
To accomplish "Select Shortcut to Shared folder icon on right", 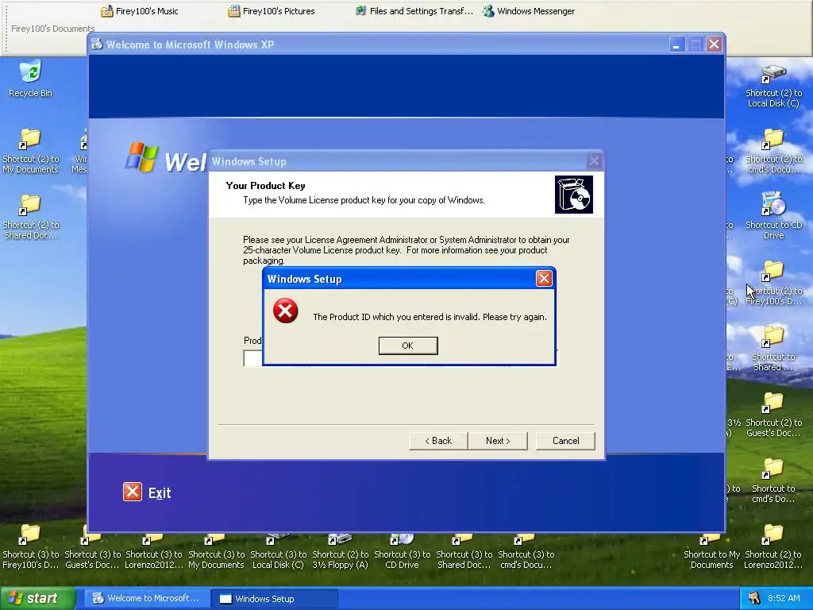I will coord(773,349).
